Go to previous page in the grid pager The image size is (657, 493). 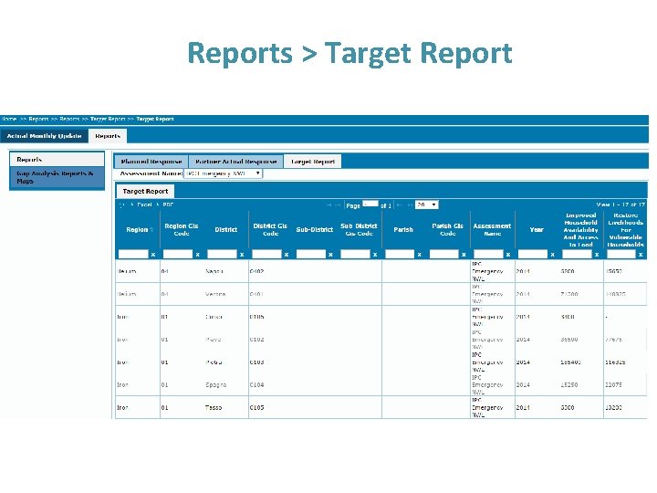pyautogui.click(x=338, y=205)
